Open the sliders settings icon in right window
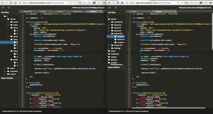213x114 pixels. [x=116, y=8]
